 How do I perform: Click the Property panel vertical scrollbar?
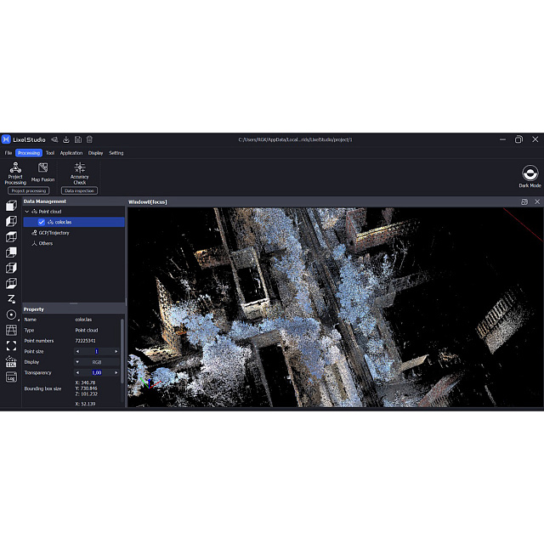(122, 351)
